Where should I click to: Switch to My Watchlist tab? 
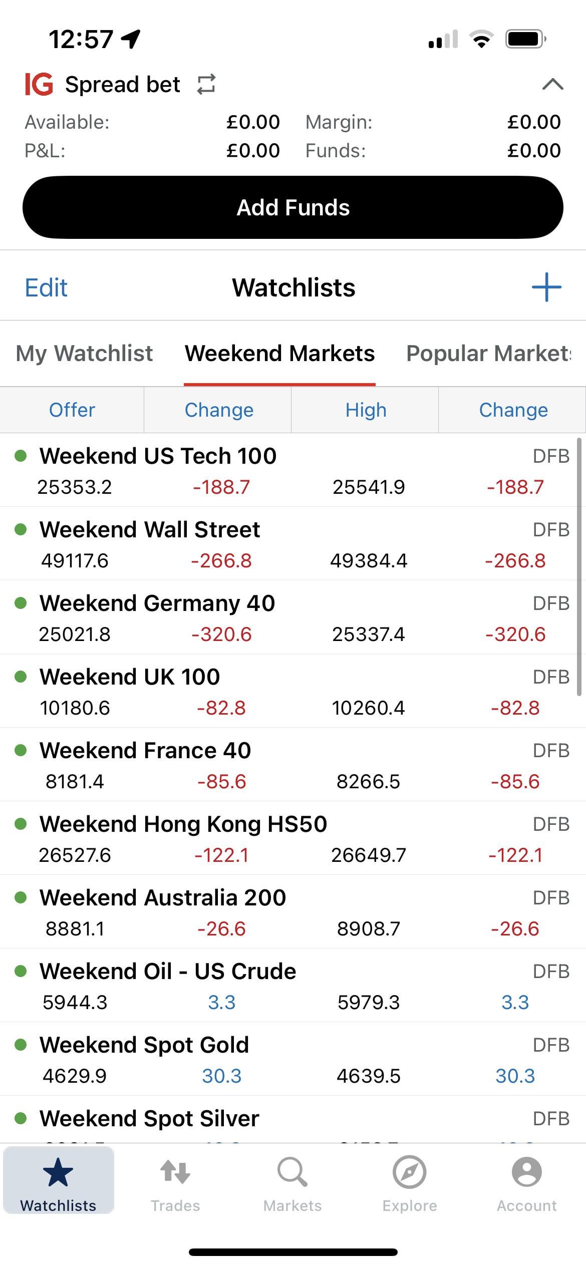[x=84, y=354]
